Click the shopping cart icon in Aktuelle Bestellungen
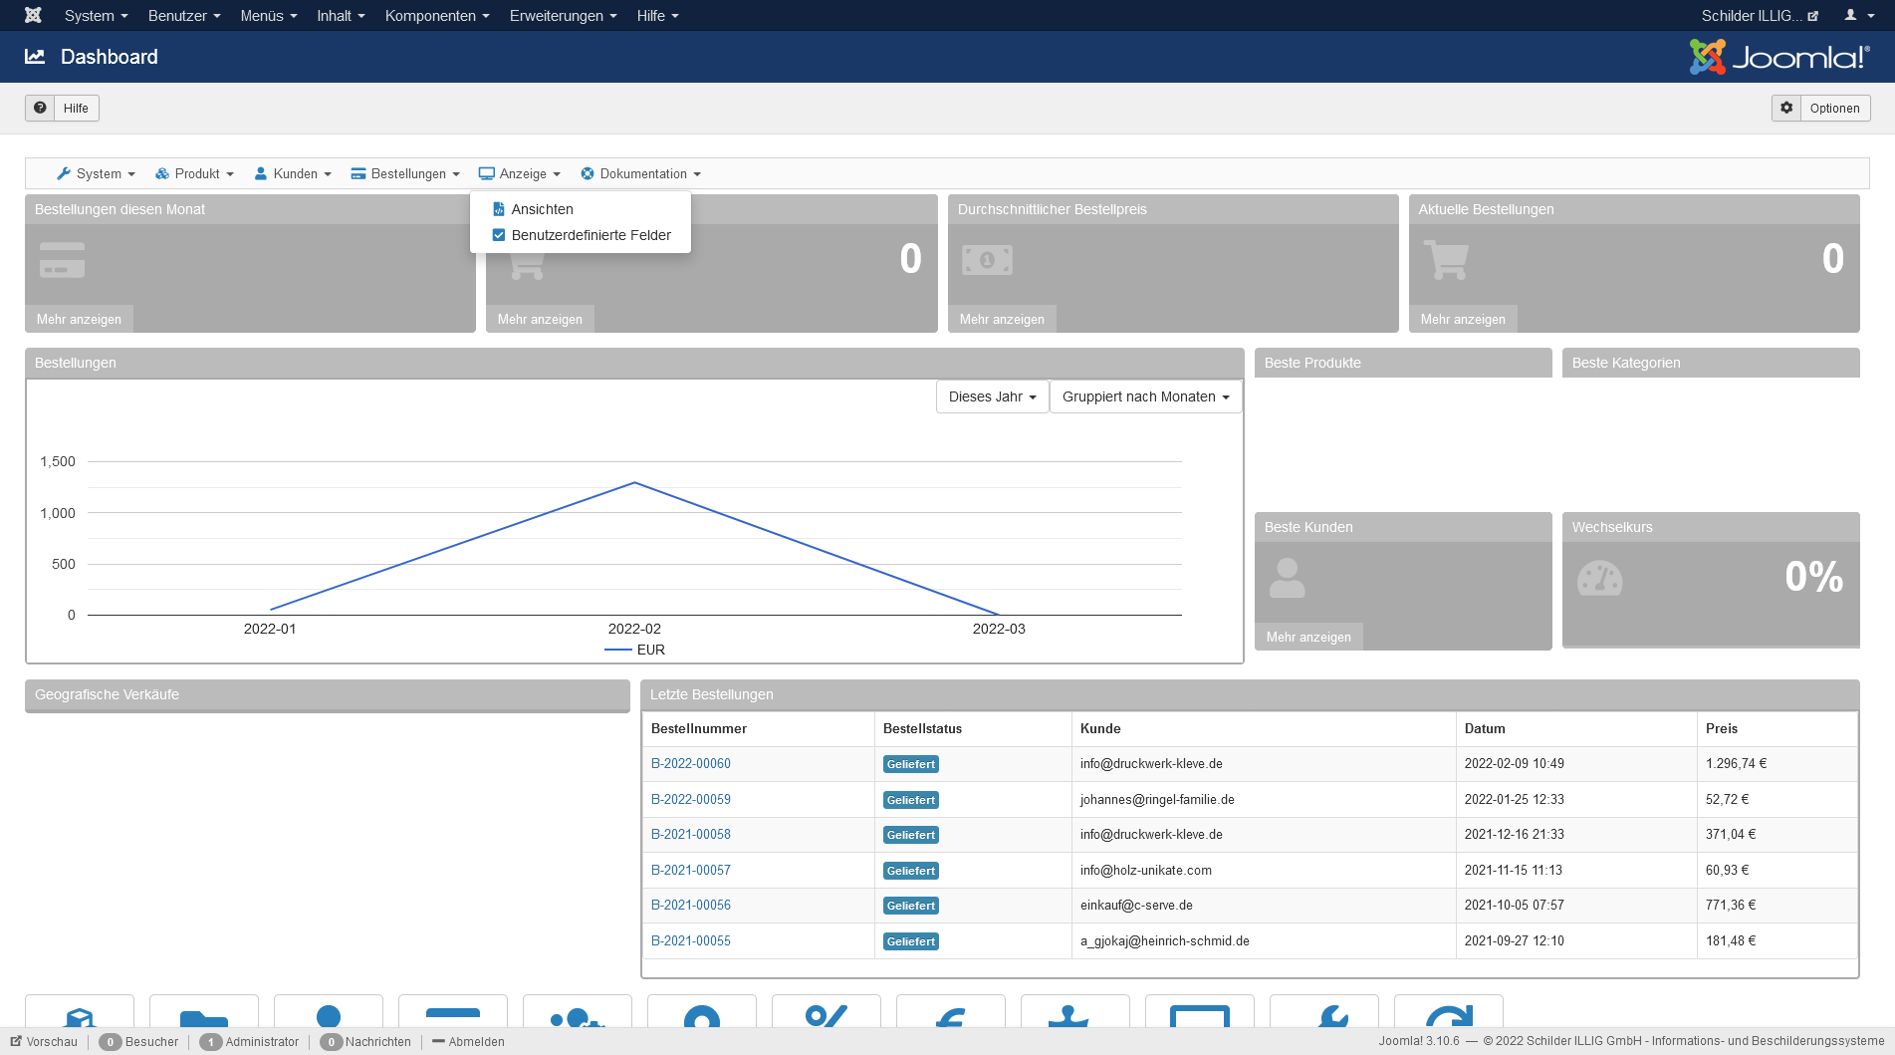Screen dimensions: 1895x1055 [x=1446, y=260]
